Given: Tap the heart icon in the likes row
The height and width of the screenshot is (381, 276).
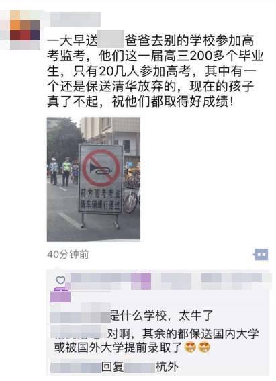Looking at the screenshot, I should 60,280.
